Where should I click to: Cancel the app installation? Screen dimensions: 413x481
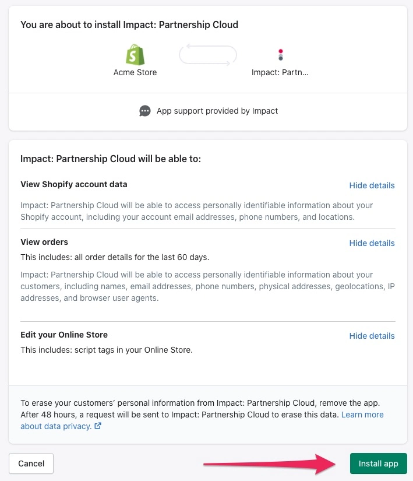(x=31, y=464)
